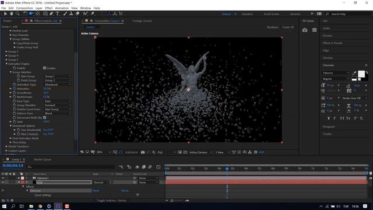This screenshot has width=373, height=210.
Task: Select the Hand tool
Action: click(11, 14)
